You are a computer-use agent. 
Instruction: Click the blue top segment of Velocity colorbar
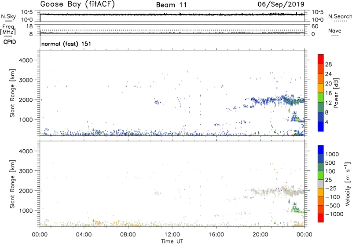[x=321, y=150]
